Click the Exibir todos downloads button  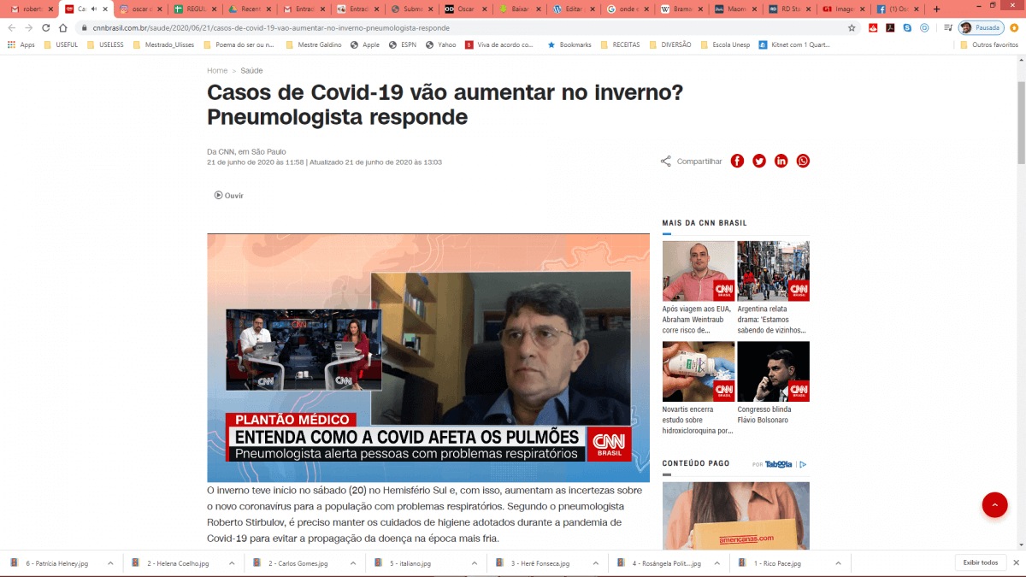980,562
